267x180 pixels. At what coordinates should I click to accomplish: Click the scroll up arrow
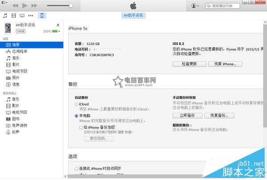click(265, 22)
